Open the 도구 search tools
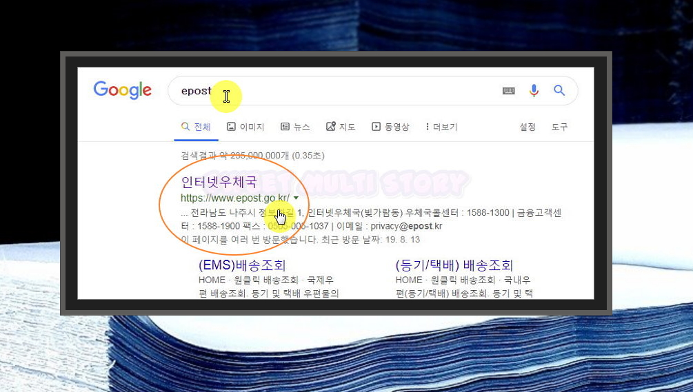 pos(559,127)
